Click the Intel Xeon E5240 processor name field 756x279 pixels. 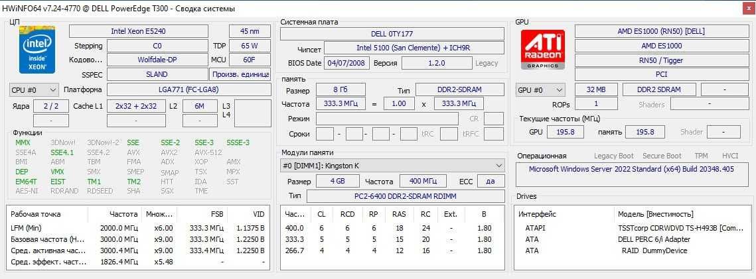pyautogui.click(x=139, y=31)
